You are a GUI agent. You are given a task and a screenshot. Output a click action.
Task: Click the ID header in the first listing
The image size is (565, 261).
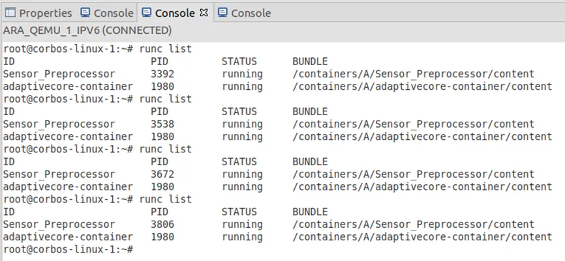tap(9, 62)
